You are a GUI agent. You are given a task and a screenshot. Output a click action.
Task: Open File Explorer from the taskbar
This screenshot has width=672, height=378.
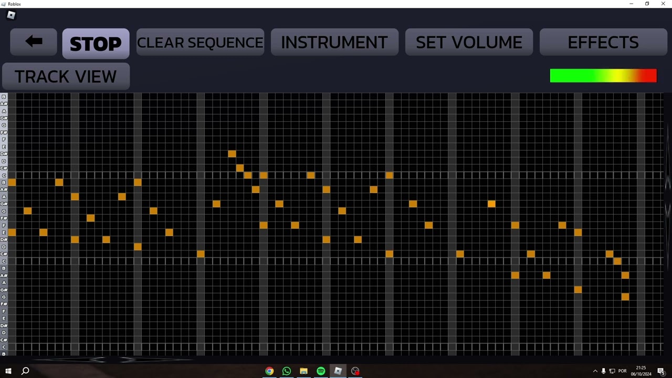pyautogui.click(x=303, y=371)
